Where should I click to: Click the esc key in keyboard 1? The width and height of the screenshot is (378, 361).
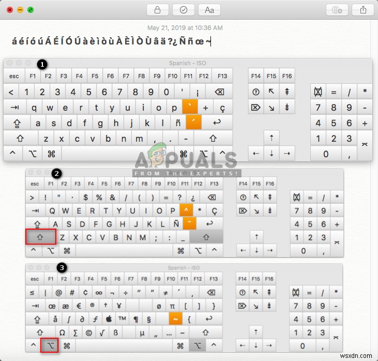pos(14,76)
